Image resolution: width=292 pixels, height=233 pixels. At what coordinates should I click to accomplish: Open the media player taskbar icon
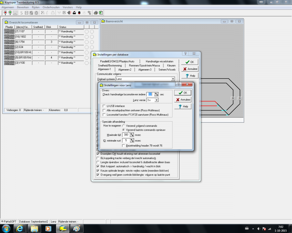[x=48, y=228]
